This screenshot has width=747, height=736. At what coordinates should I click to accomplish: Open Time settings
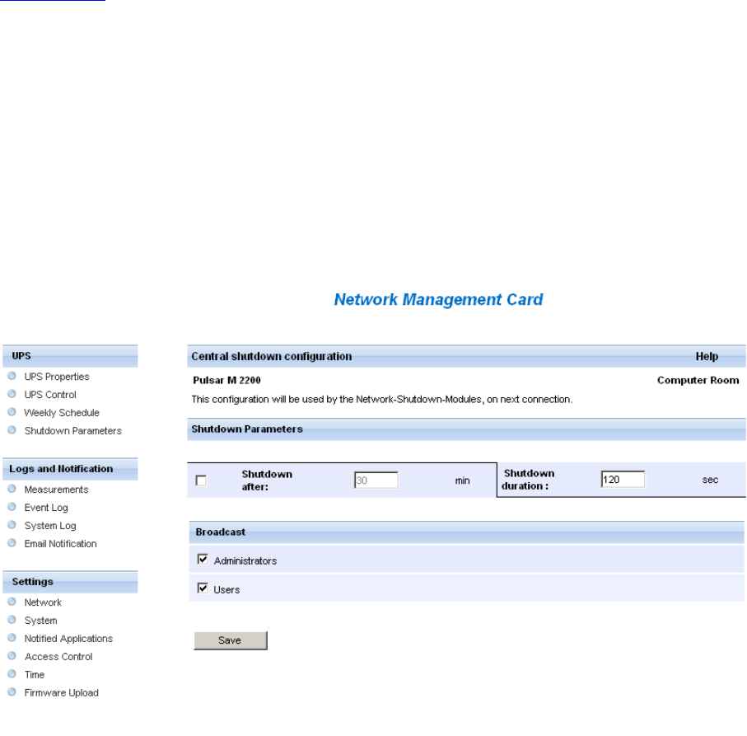click(35, 675)
